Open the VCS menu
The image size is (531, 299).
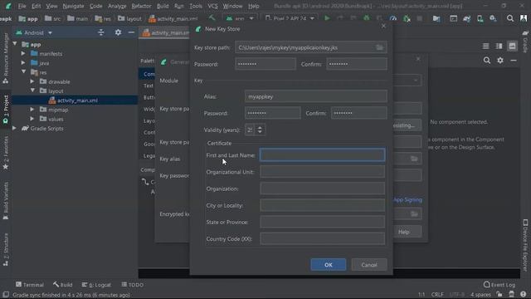(x=212, y=6)
